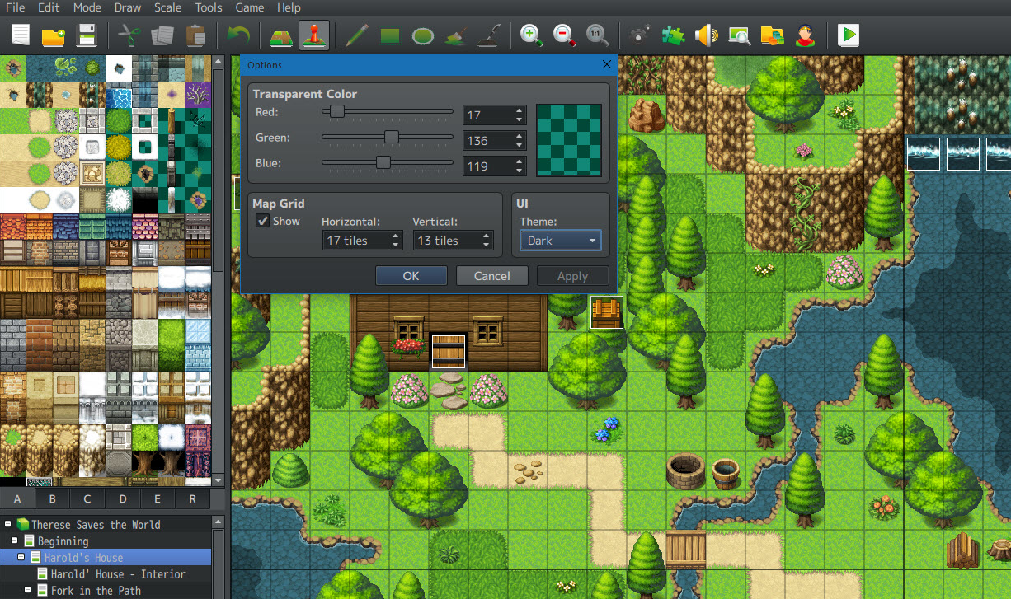Open the Sound Test speaker icon

[707, 35]
